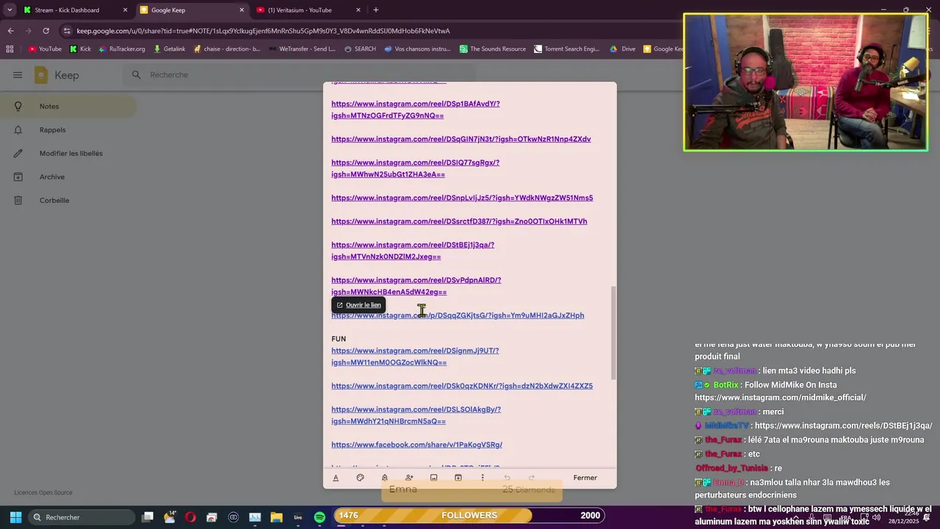
Task: Open Modifier les libellés in sidebar
Action: point(68,154)
